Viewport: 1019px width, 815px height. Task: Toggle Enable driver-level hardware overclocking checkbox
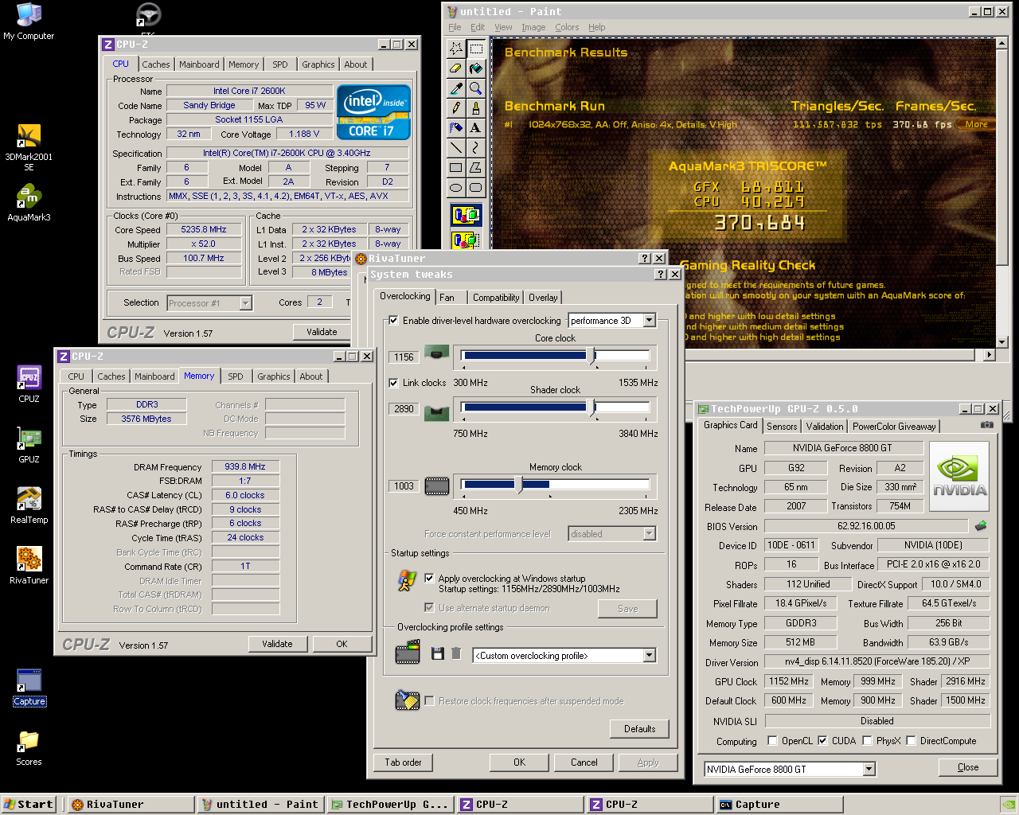pos(393,321)
